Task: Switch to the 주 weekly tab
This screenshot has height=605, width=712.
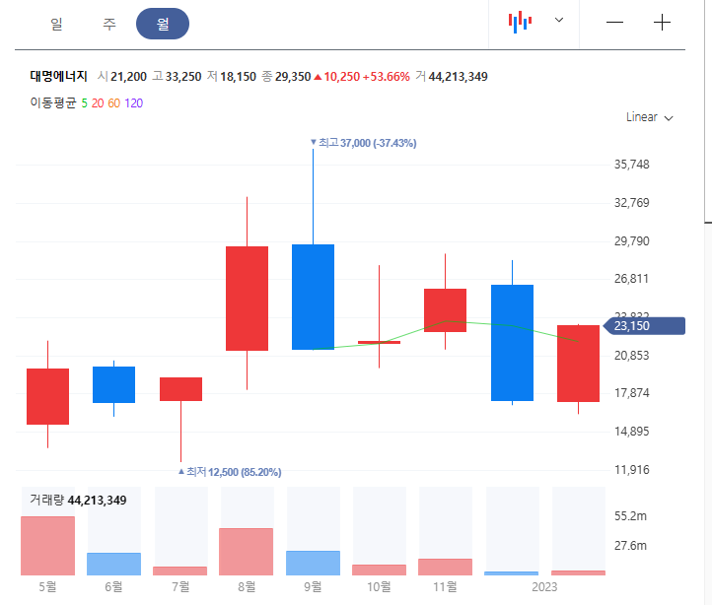Action: pos(109,24)
